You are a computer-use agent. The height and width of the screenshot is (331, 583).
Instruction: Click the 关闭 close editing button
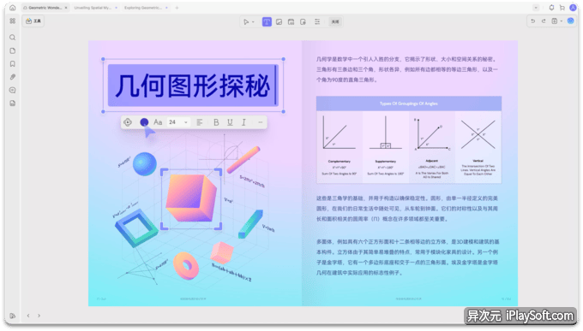coord(335,22)
